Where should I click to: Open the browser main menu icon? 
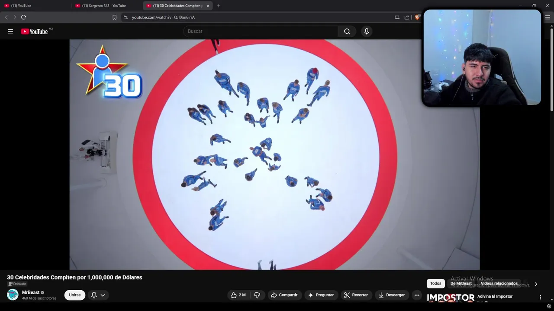coord(548,17)
